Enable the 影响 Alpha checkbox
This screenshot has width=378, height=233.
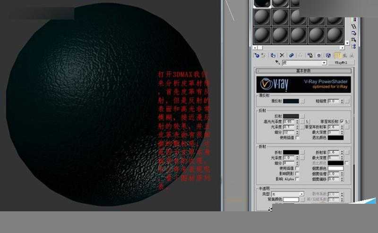click(x=298, y=179)
